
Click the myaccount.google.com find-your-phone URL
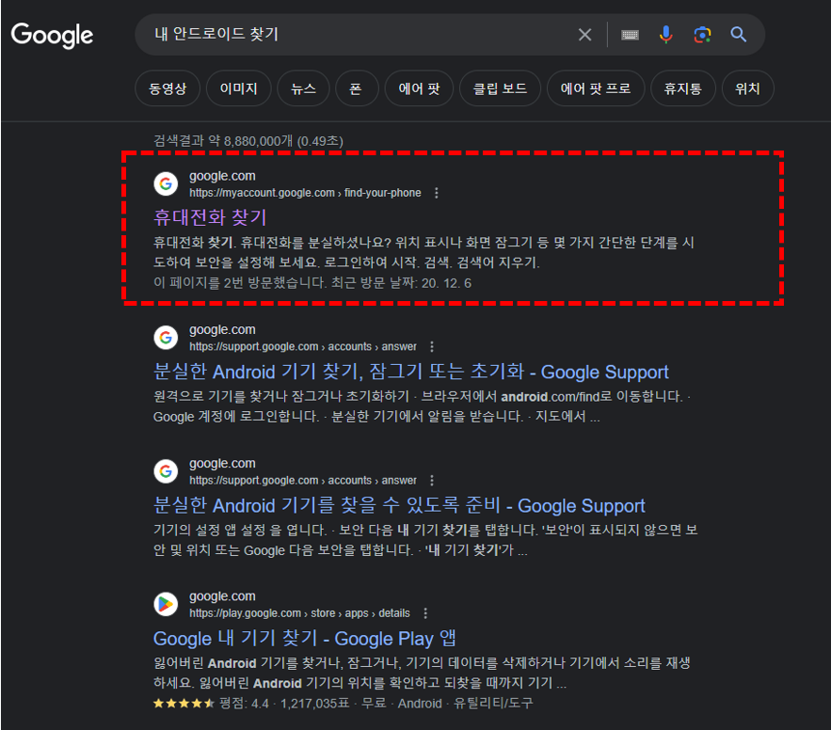[305, 193]
